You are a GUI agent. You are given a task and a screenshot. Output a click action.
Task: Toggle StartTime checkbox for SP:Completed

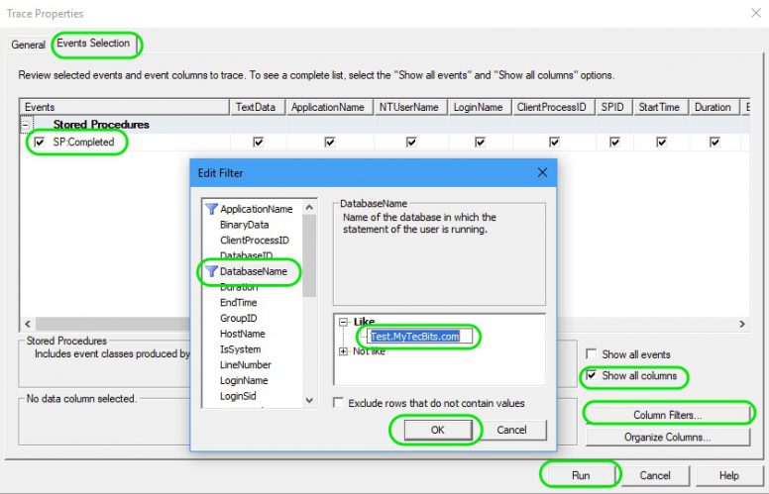(x=661, y=143)
